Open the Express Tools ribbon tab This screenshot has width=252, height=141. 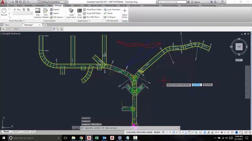[x=96, y=5]
